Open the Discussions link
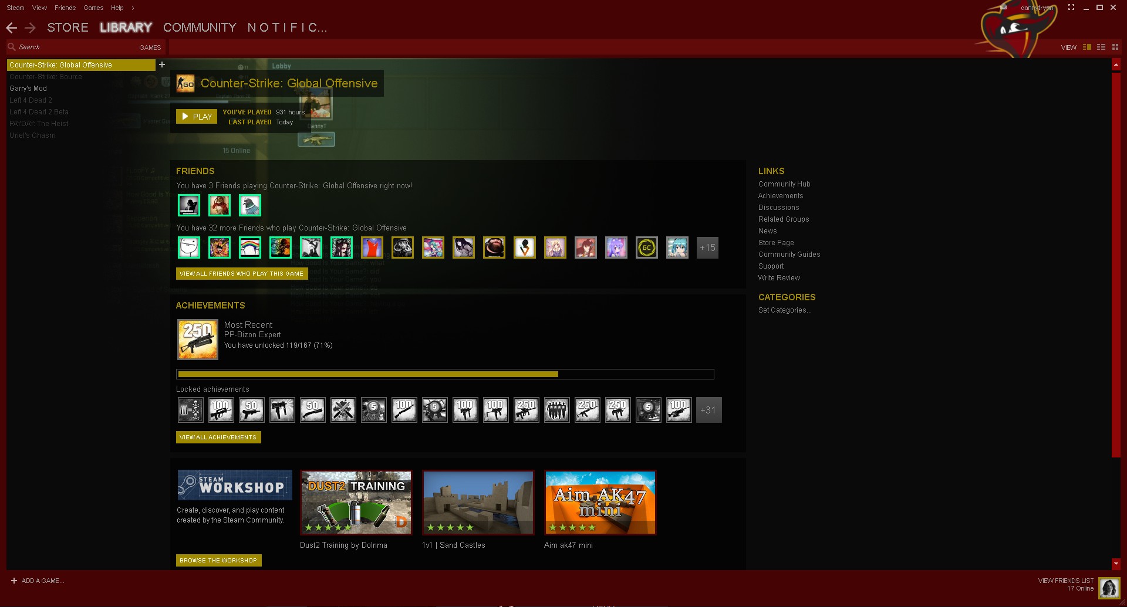The width and height of the screenshot is (1127, 607). [x=778, y=208]
